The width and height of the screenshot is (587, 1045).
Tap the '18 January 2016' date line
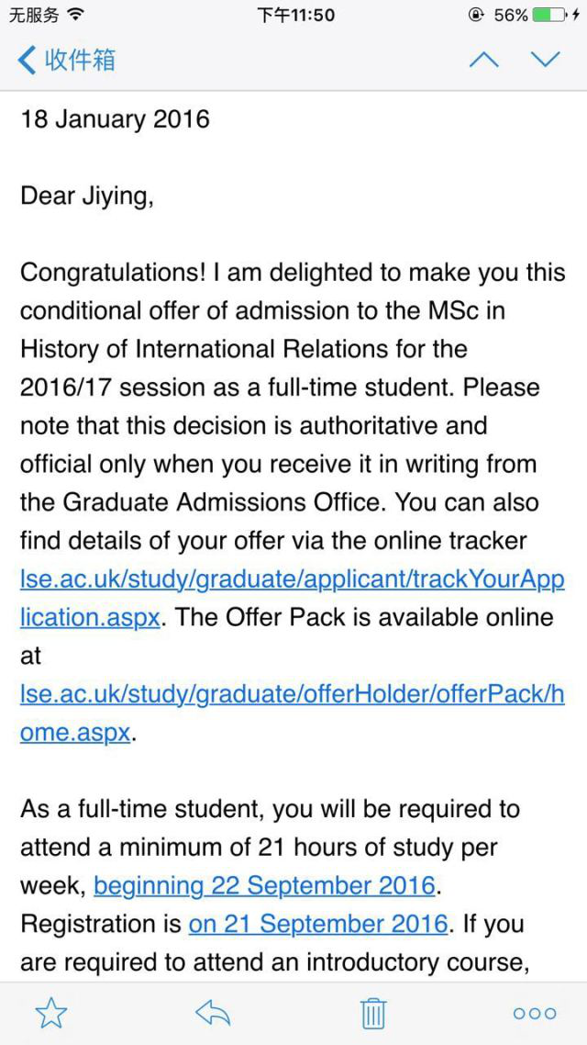click(x=115, y=119)
